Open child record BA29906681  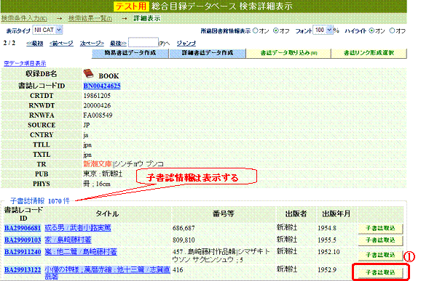point(23,228)
